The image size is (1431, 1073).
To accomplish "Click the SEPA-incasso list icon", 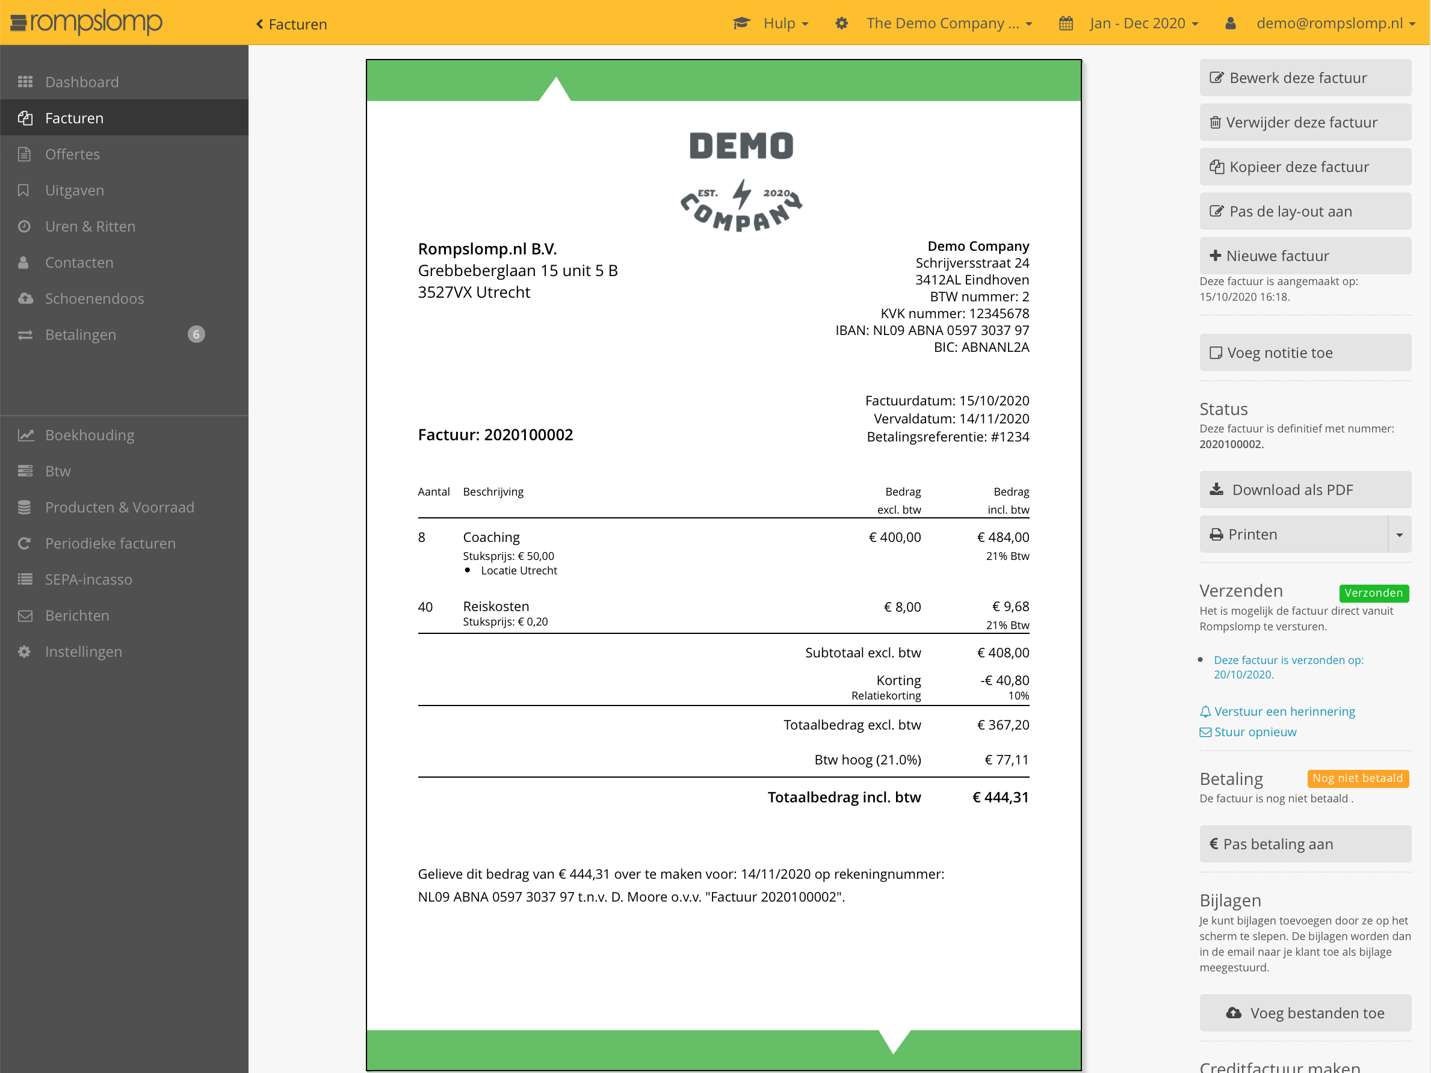I will click(25, 579).
